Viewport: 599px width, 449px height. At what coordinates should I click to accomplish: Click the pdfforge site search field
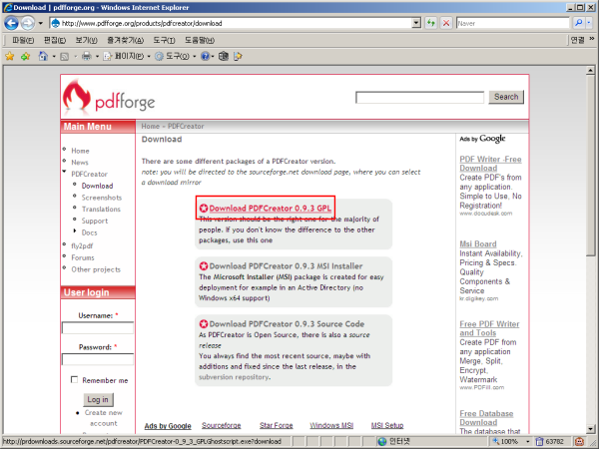point(419,97)
